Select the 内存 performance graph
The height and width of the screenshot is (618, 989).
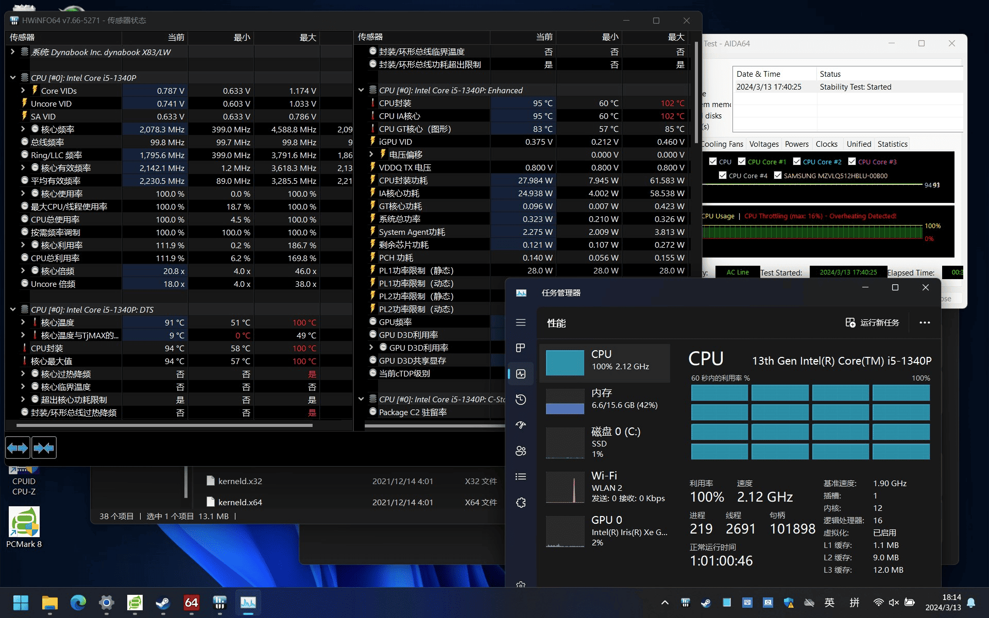(604, 400)
